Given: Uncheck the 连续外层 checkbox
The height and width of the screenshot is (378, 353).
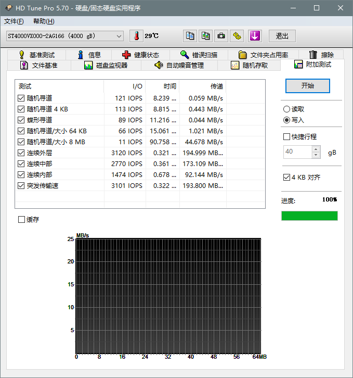Looking at the screenshot, I should point(21,153).
